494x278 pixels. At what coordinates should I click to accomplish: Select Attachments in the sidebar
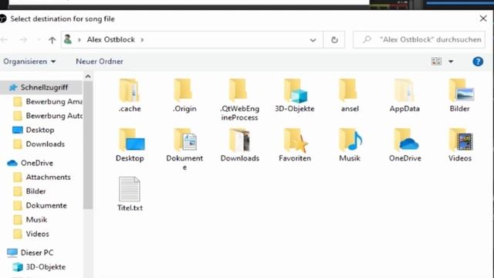[x=42, y=177]
